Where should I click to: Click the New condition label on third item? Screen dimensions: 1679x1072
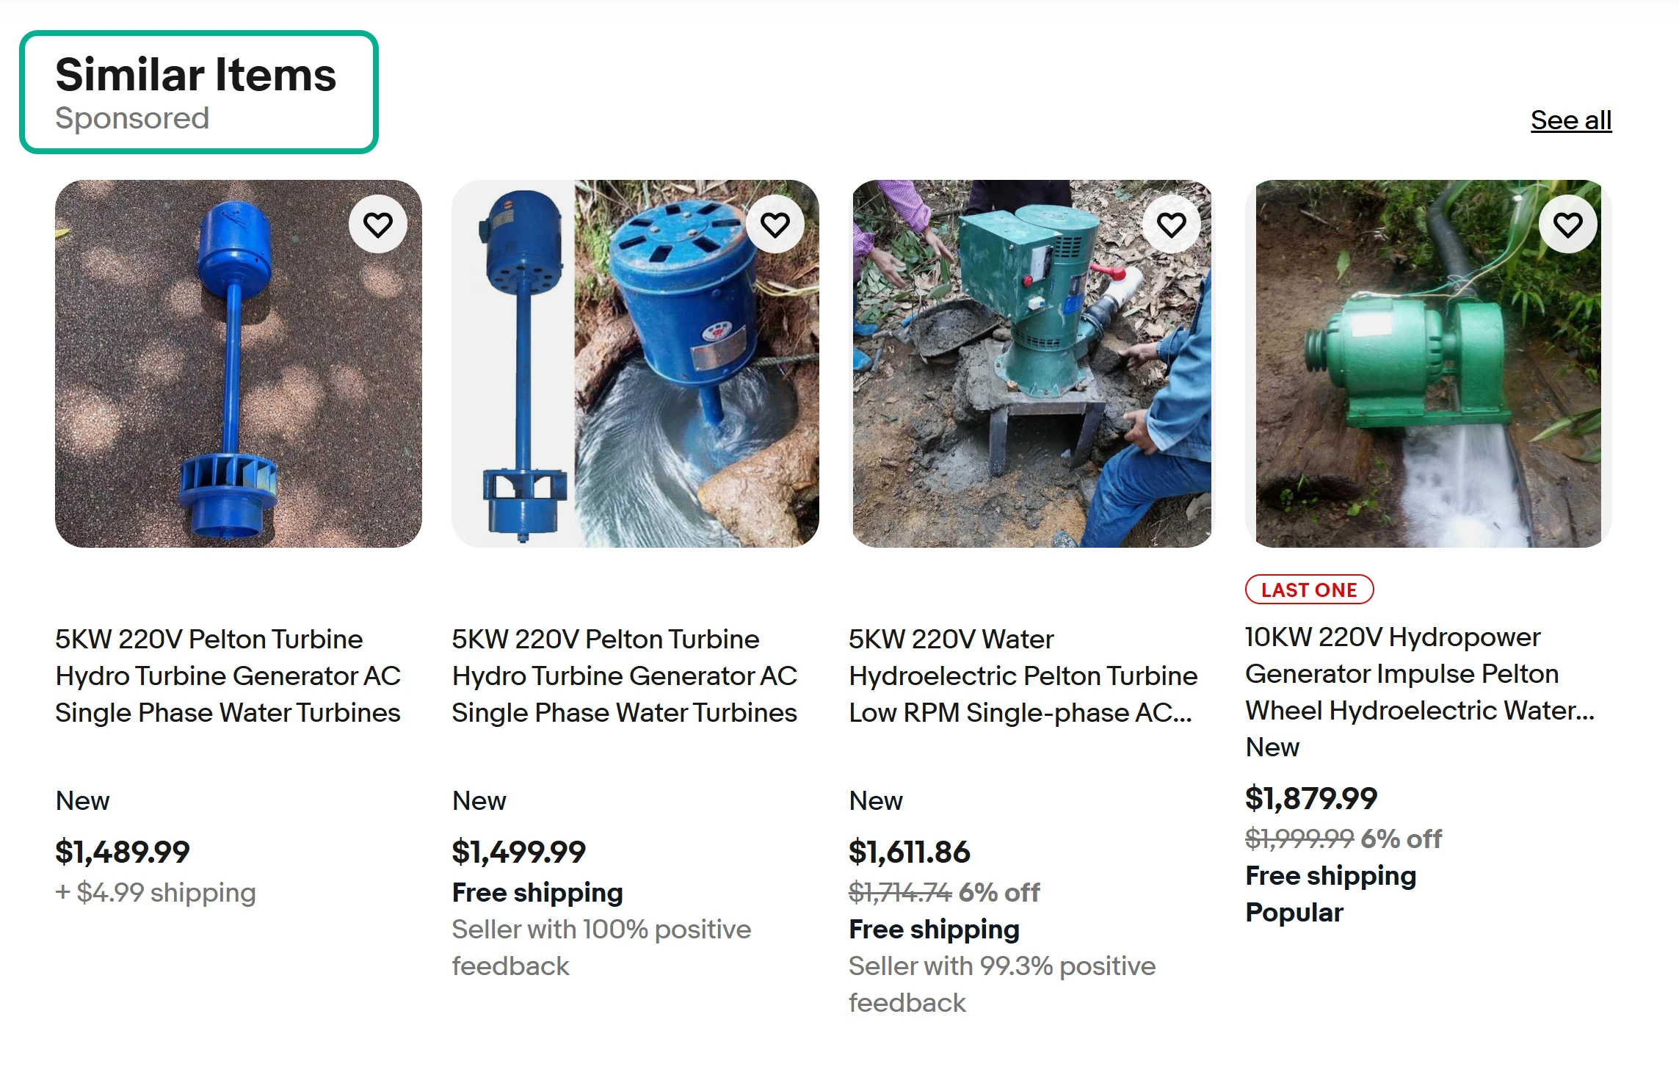click(x=875, y=800)
